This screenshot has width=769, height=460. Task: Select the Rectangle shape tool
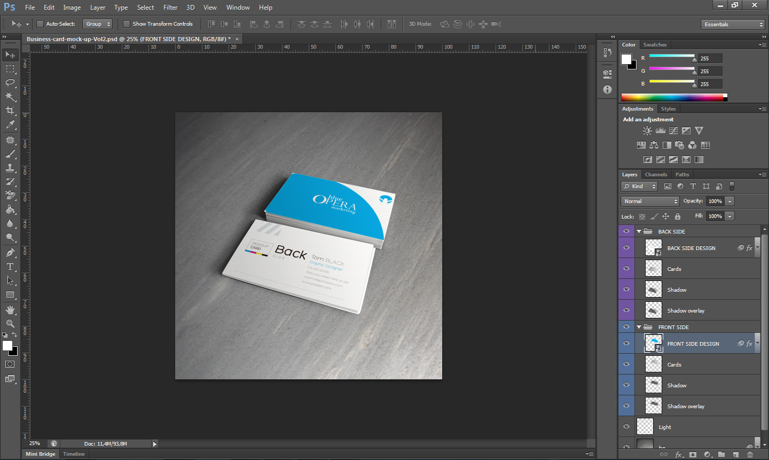10,294
